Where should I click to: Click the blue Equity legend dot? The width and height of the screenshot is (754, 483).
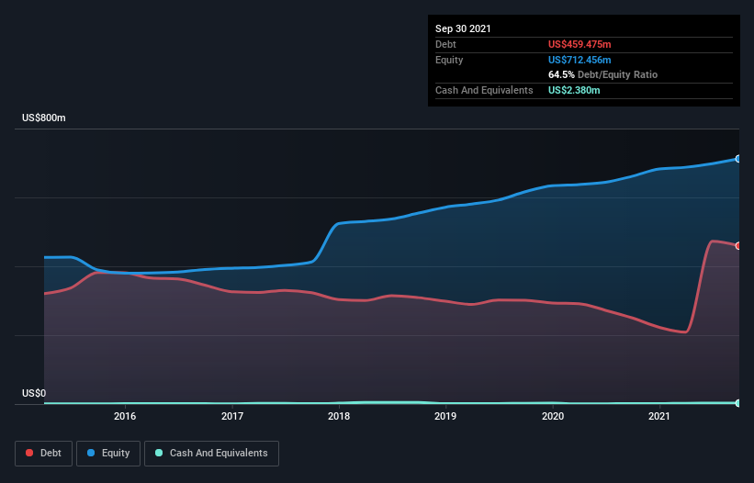pyautogui.click(x=91, y=453)
